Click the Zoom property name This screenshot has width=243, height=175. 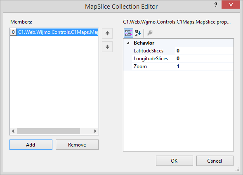[140, 66]
